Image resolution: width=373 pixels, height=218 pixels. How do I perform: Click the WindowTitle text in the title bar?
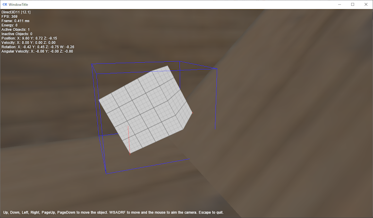tap(20, 4)
